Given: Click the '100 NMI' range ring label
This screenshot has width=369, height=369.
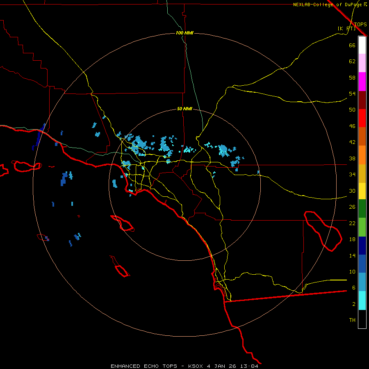Looking at the screenshot, I should [184, 33].
